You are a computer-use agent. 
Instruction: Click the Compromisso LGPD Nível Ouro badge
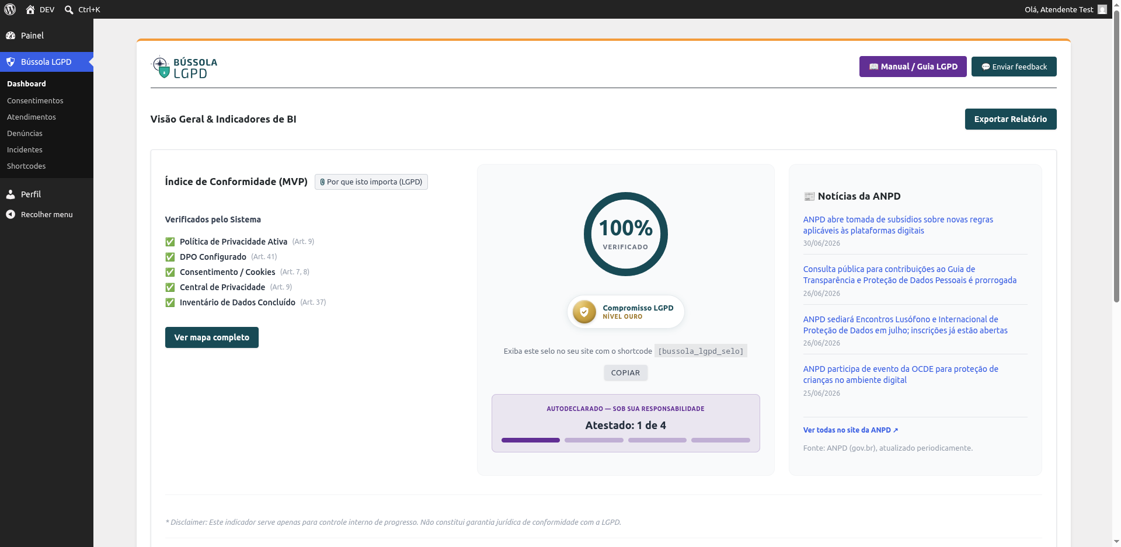click(625, 312)
